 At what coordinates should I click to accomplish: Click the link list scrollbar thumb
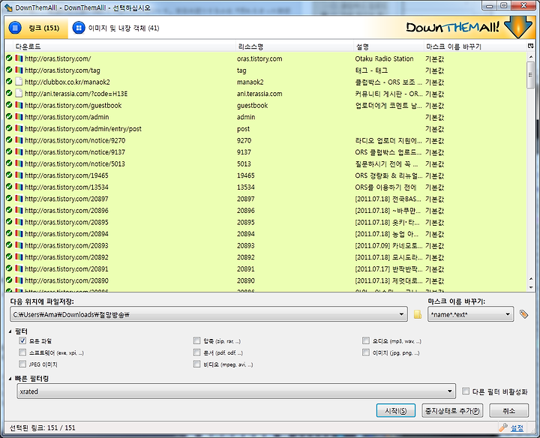point(531,75)
